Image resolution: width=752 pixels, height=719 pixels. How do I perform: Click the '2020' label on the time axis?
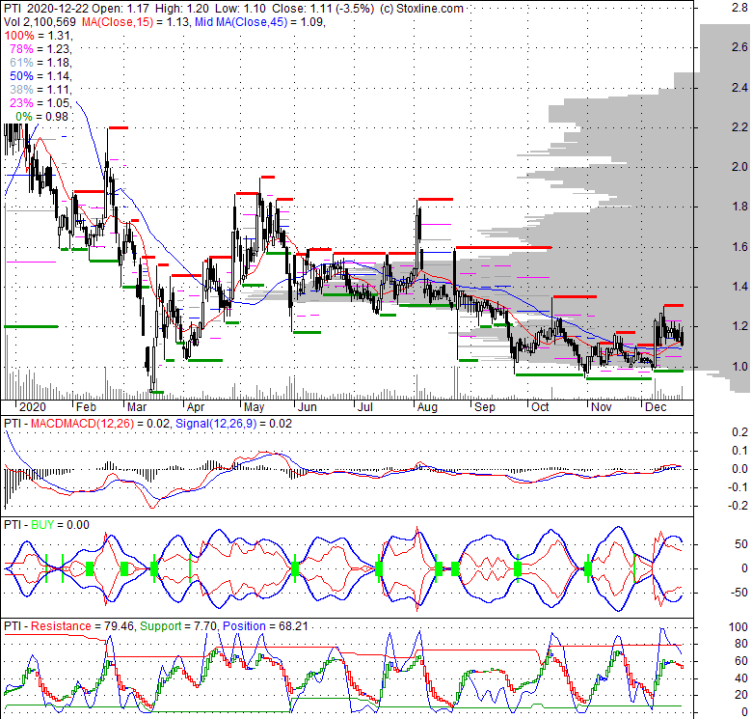33,407
